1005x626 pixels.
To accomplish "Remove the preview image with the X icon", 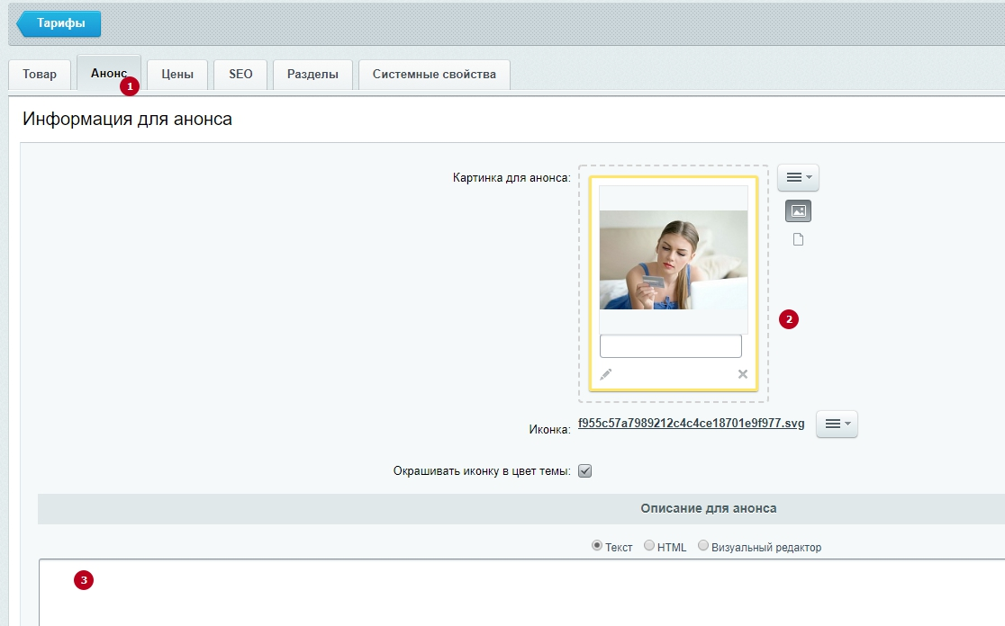I will point(743,374).
